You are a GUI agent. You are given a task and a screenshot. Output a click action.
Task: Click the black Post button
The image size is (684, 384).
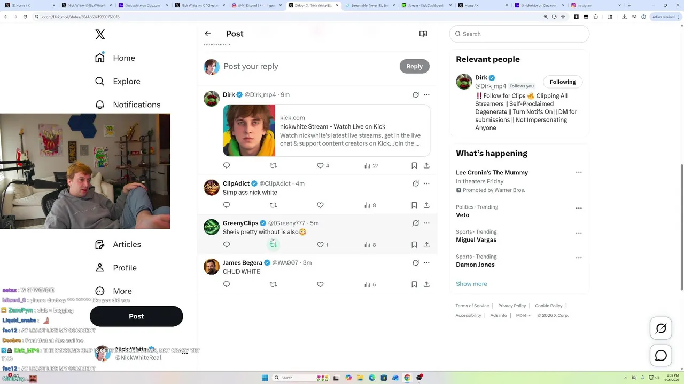[136, 316]
